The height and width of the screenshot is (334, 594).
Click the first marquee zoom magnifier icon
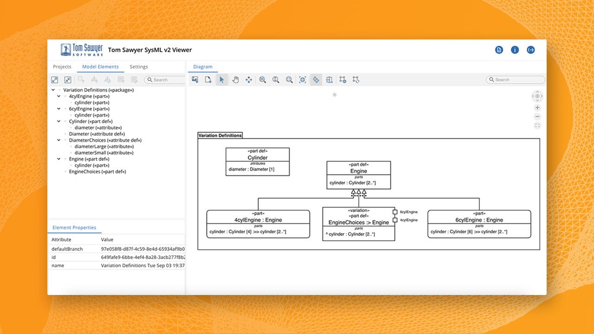[263, 80]
